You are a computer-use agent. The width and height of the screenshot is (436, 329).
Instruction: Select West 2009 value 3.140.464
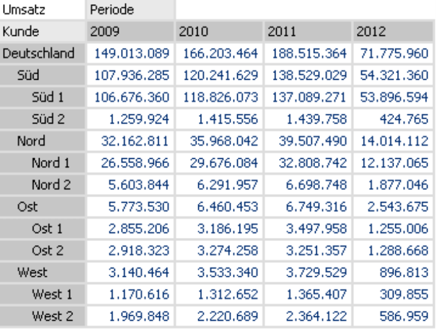pos(131,273)
